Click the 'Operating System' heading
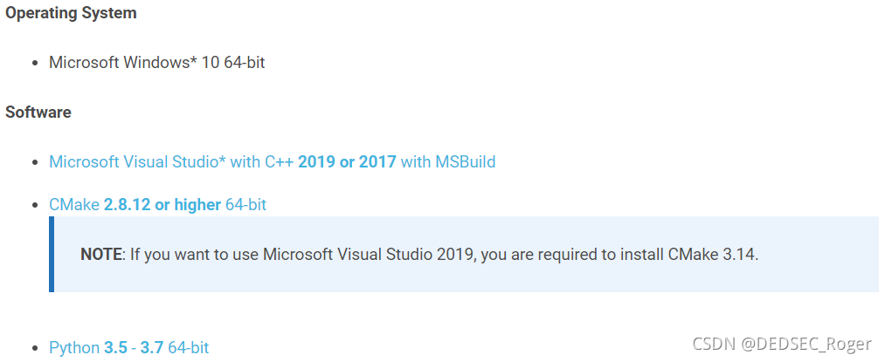The image size is (885, 362). [71, 13]
